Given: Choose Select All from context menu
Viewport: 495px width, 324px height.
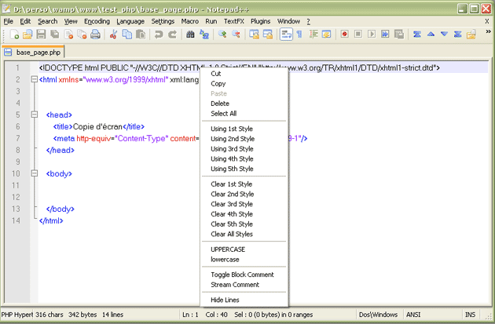Looking at the screenshot, I should tap(223, 114).
